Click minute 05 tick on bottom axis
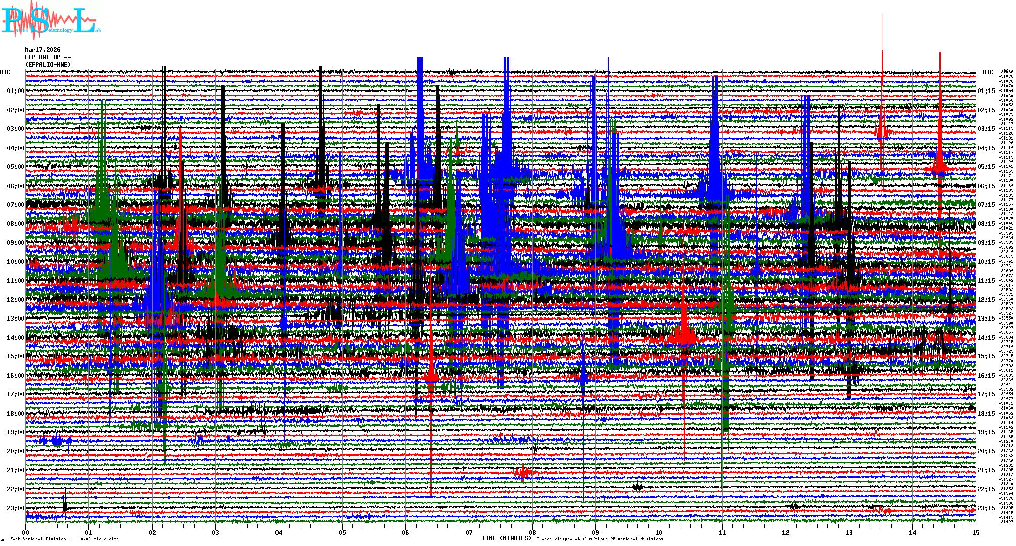The image size is (1016, 546). click(x=342, y=532)
